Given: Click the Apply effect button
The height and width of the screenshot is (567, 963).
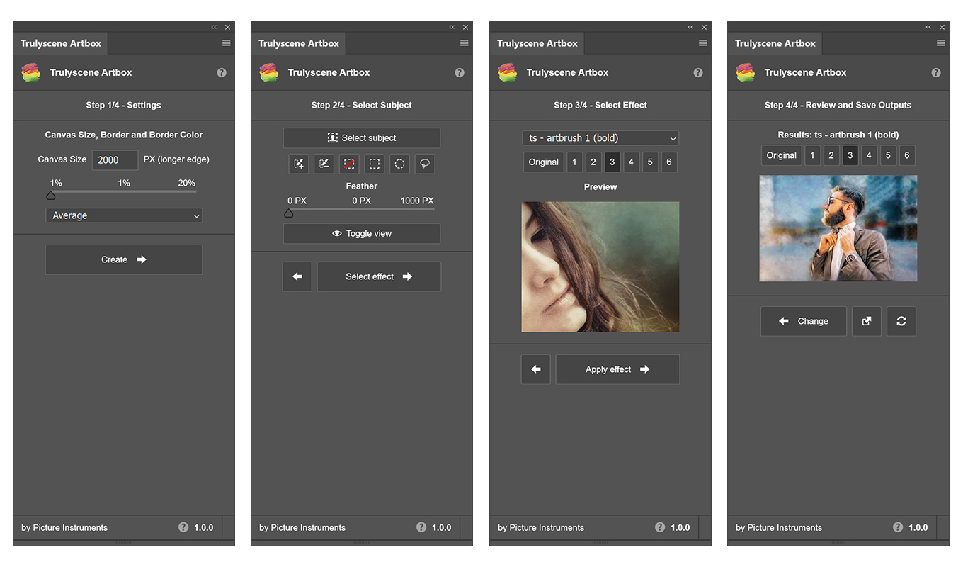Looking at the screenshot, I should [617, 369].
